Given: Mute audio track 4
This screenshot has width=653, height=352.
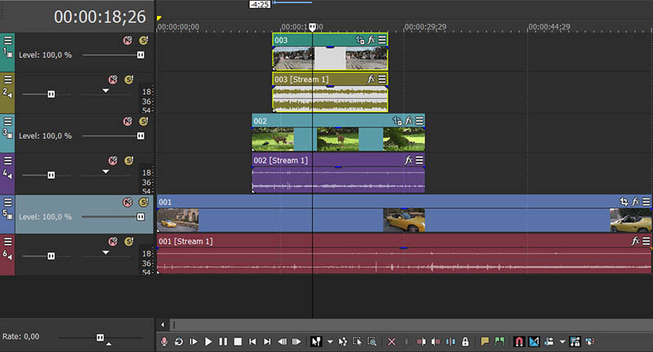Looking at the screenshot, I should tap(113, 160).
